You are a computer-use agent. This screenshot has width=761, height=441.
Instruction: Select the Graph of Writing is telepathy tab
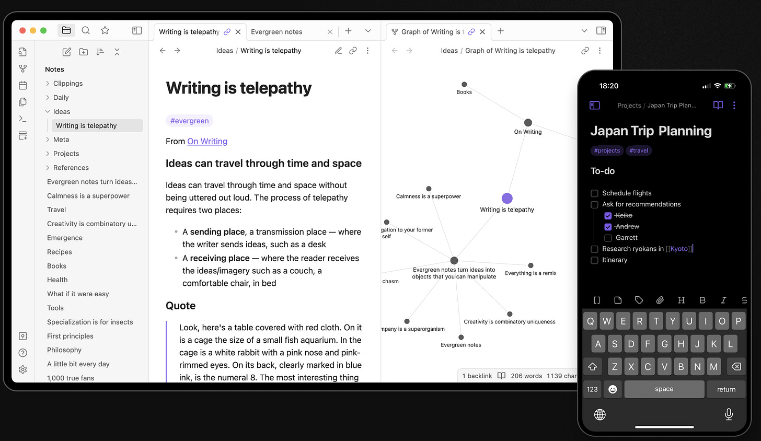pyautogui.click(x=438, y=31)
